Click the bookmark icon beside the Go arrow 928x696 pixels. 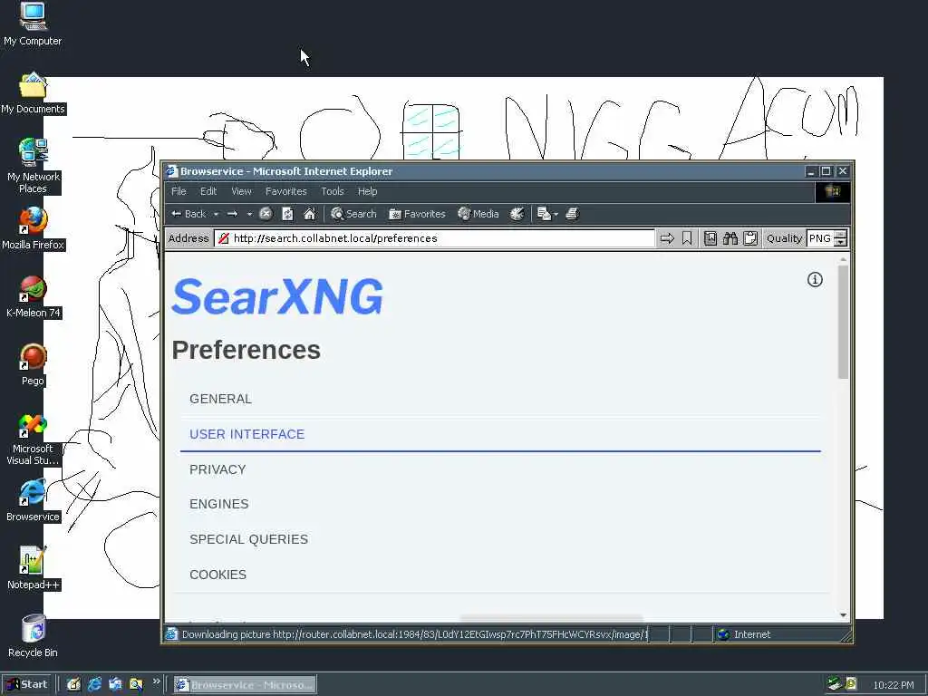687,238
